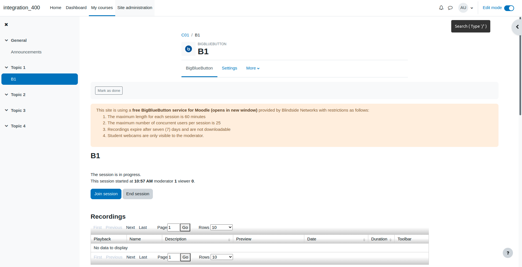Collapse the Topic 1 section
The image size is (522, 267).
tap(6, 68)
